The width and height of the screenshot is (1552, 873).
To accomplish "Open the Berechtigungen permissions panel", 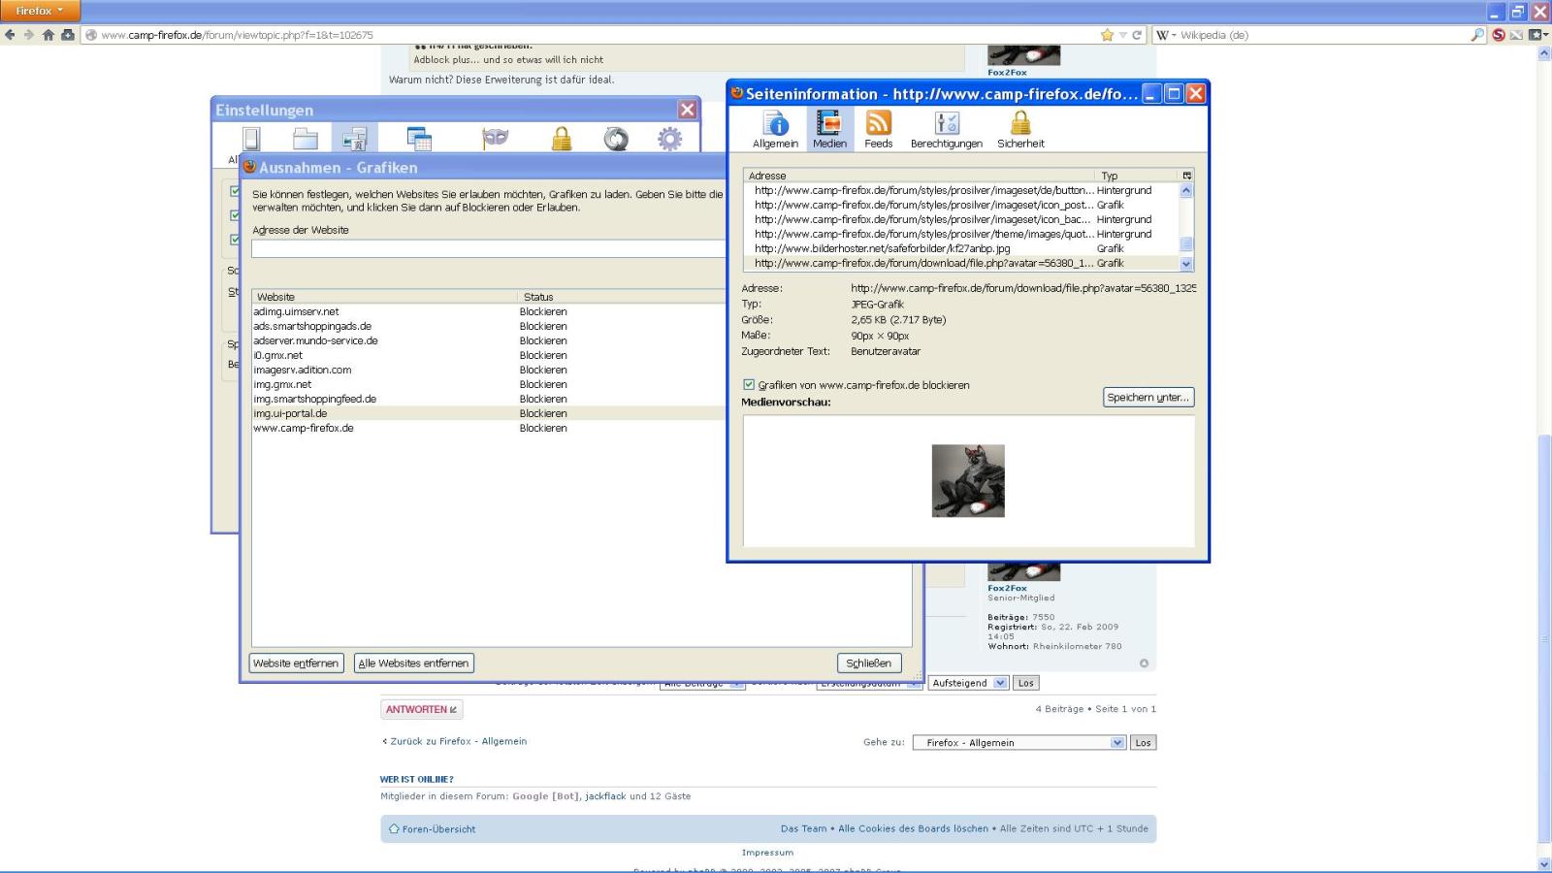I will (946, 129).
